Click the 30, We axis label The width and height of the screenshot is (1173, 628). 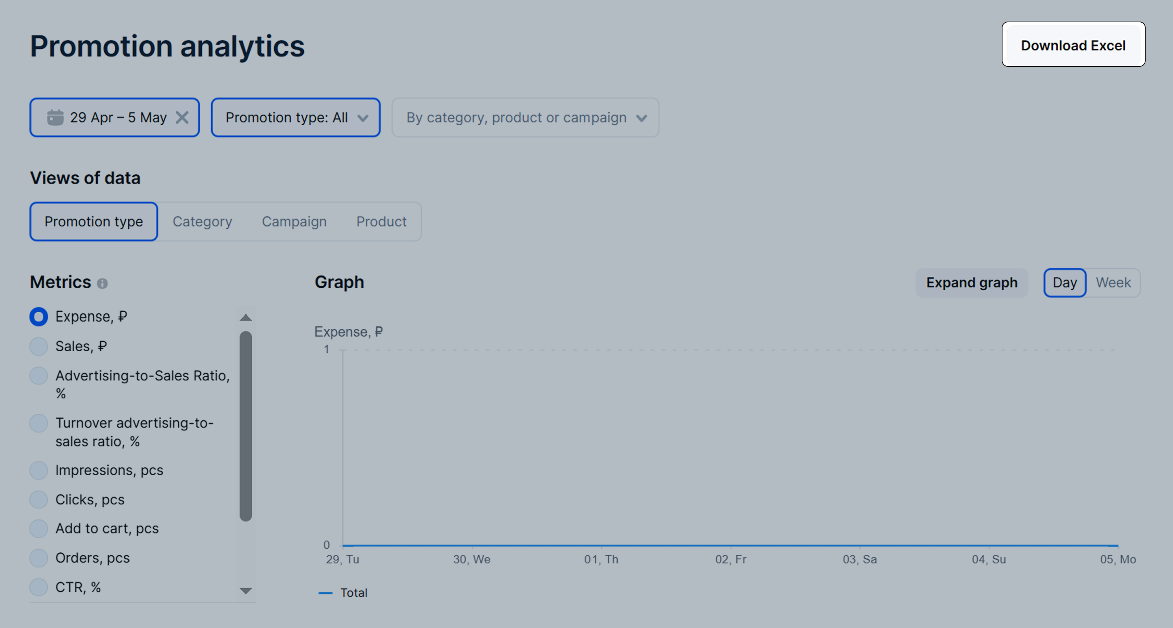[472, 559]
